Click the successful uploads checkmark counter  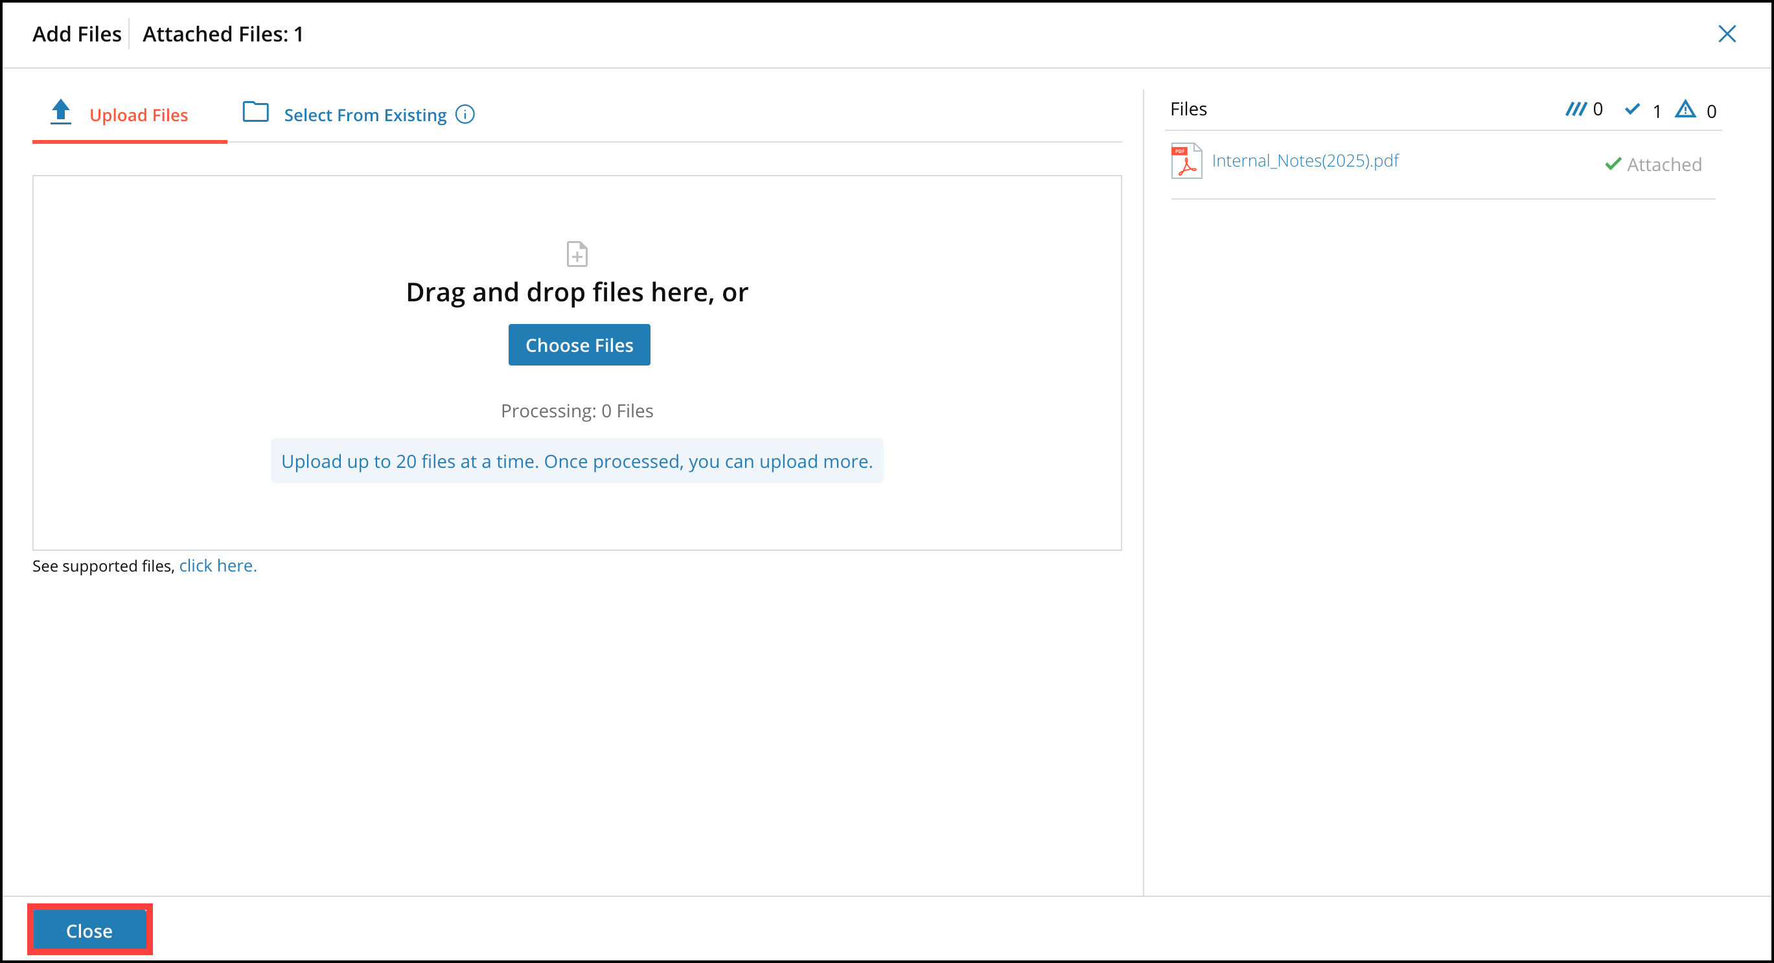tap(1632, 110)
